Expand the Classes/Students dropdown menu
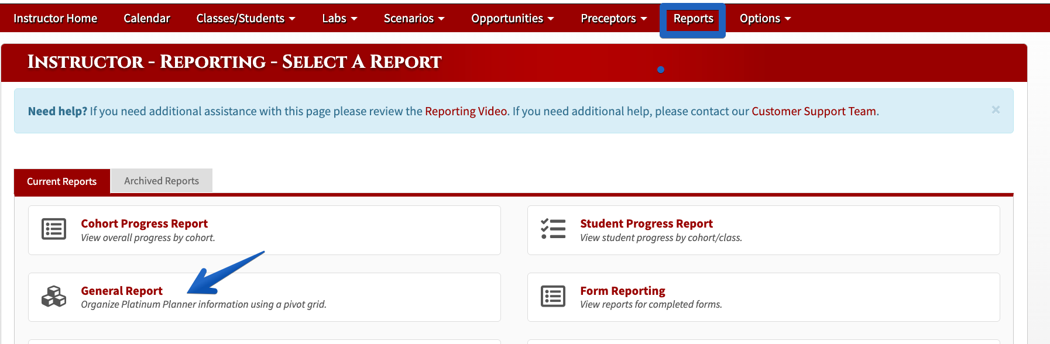 246,18
